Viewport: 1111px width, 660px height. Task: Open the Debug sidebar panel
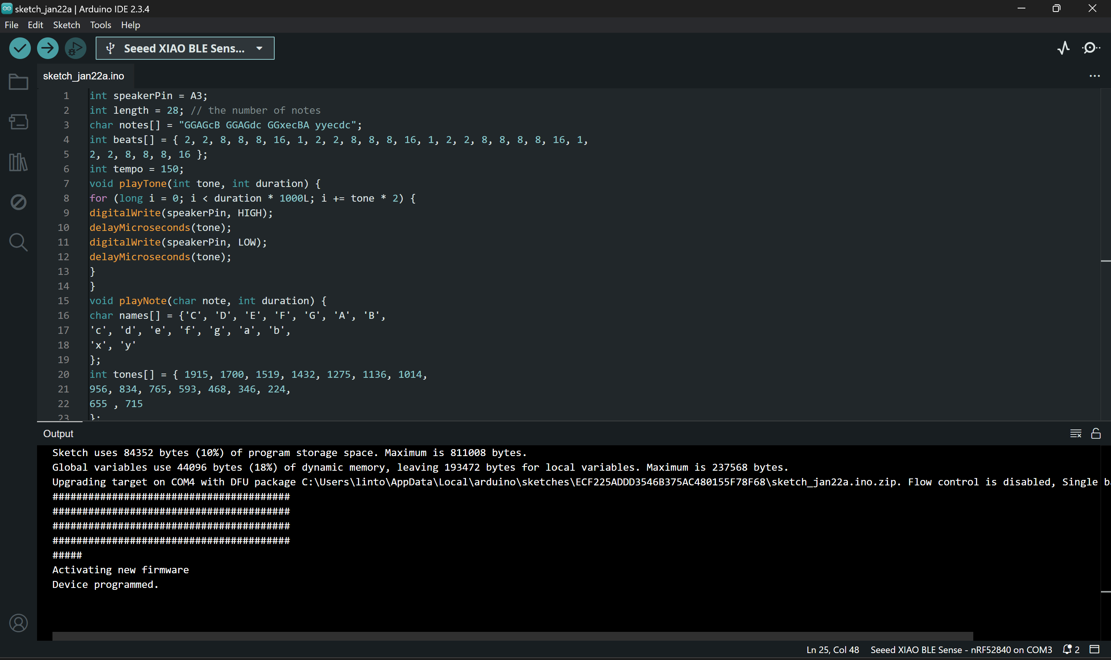18,202
